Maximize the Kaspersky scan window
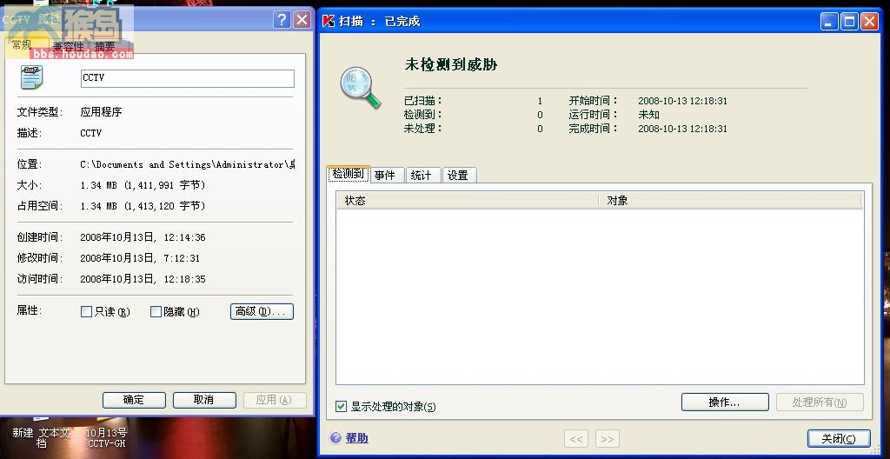Screen dimensions: 890x459 (x=850, y=22)
